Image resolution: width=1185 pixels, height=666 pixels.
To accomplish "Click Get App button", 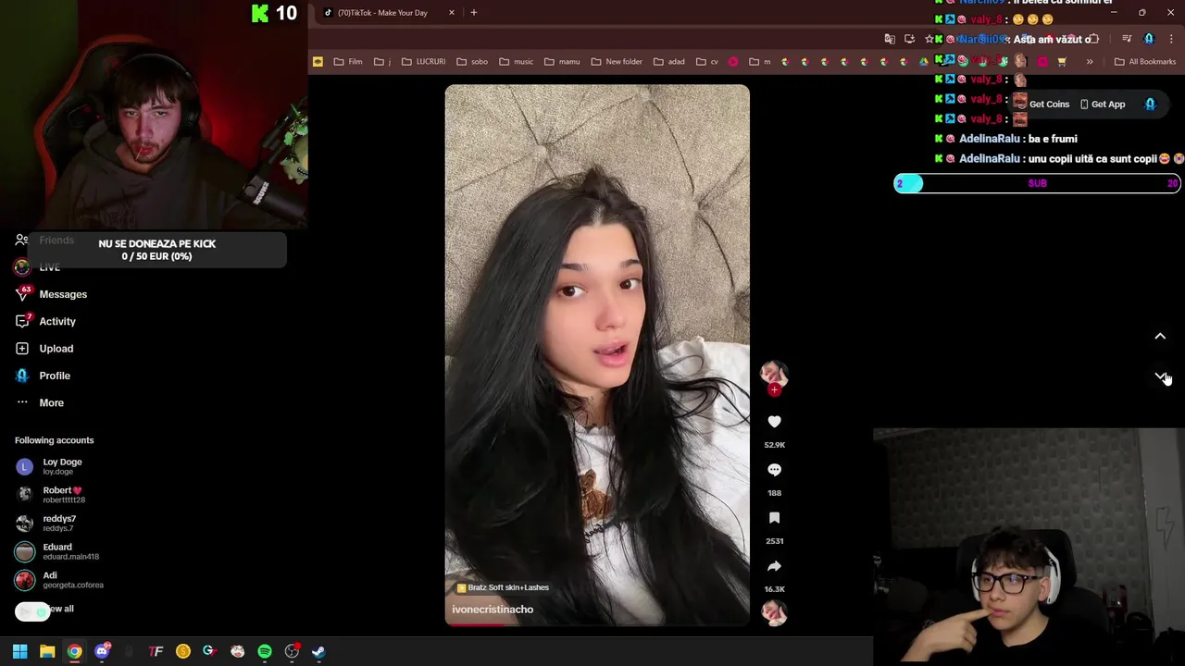I will [1103, 105].
